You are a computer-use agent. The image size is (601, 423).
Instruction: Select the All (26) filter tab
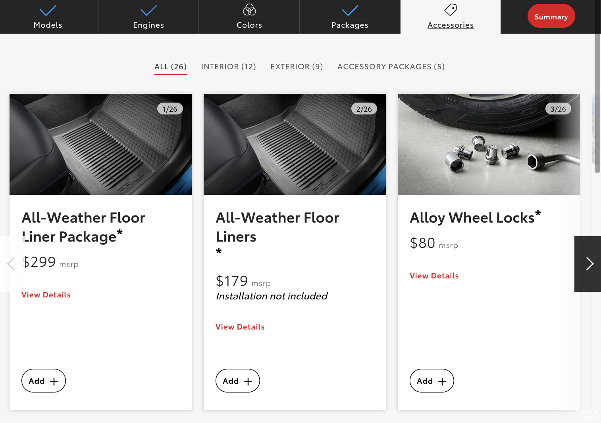(170, 67)
